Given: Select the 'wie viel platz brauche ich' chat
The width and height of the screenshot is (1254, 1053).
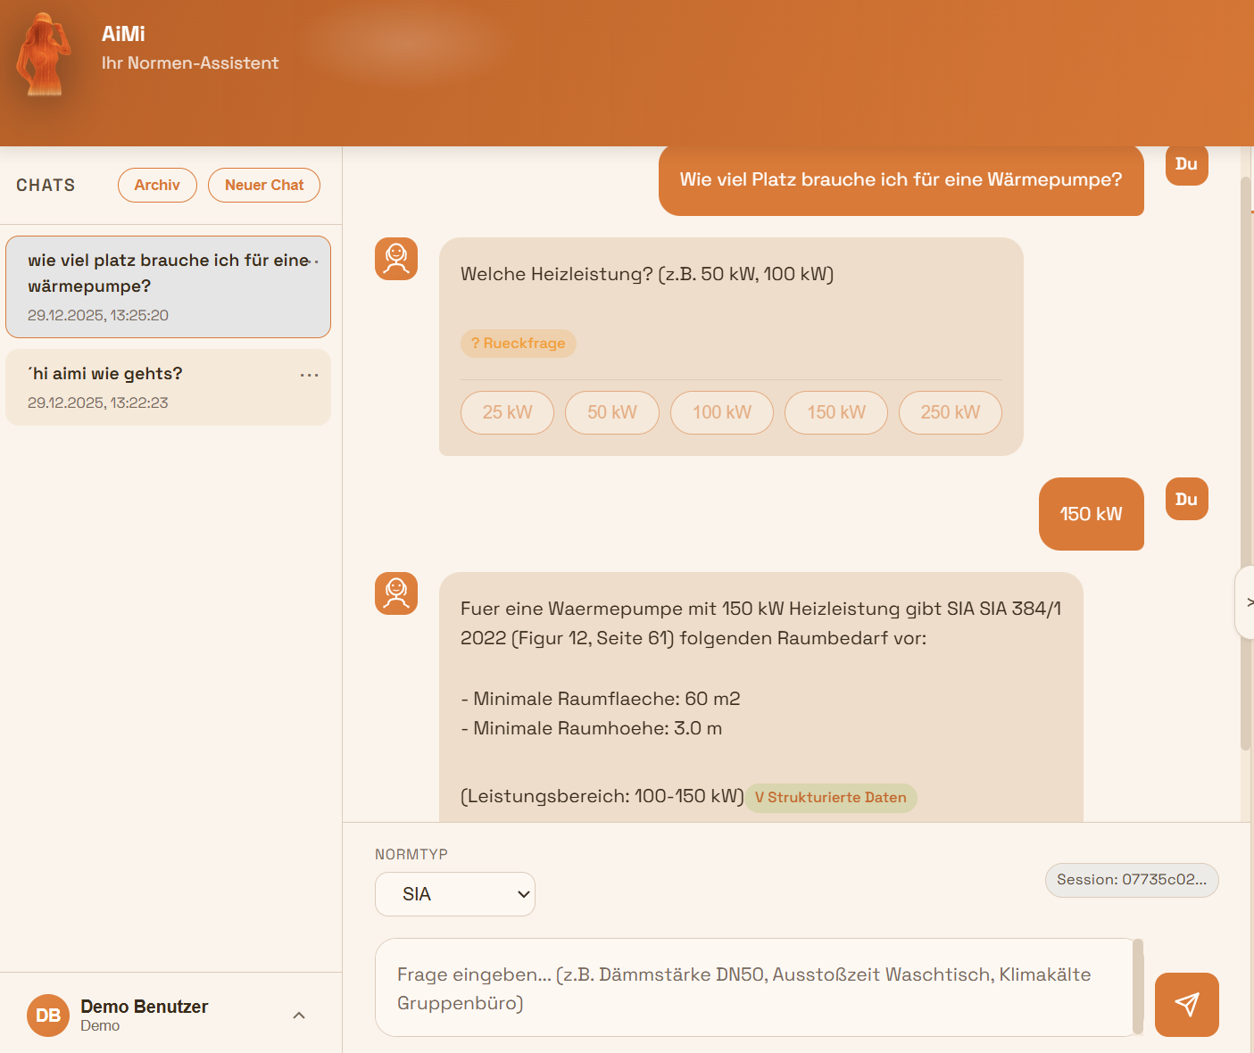Looking at the screenshot, I should (x=168, y=286).
